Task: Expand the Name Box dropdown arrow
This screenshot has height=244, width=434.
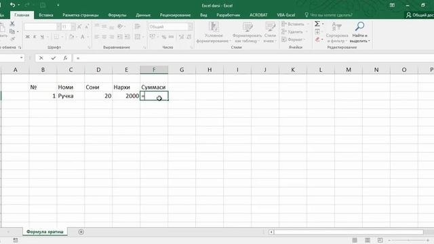Action: pyautogui.click(x=21, y=58)
